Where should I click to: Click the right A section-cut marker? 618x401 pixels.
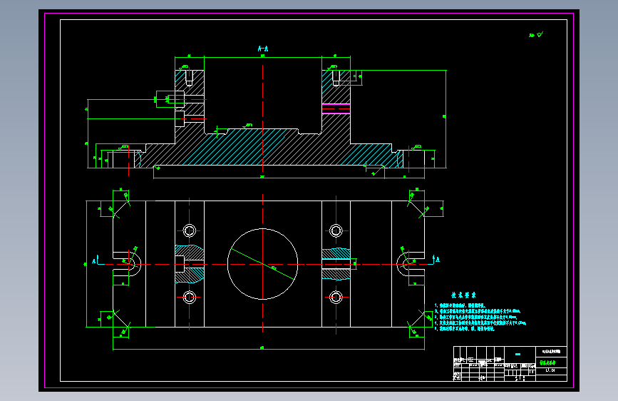436,260
